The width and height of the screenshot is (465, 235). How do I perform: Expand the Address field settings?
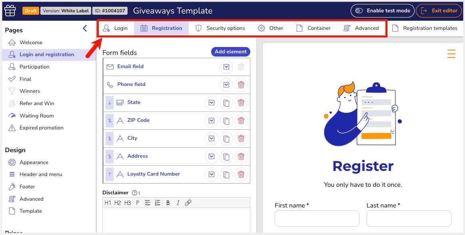212,157
